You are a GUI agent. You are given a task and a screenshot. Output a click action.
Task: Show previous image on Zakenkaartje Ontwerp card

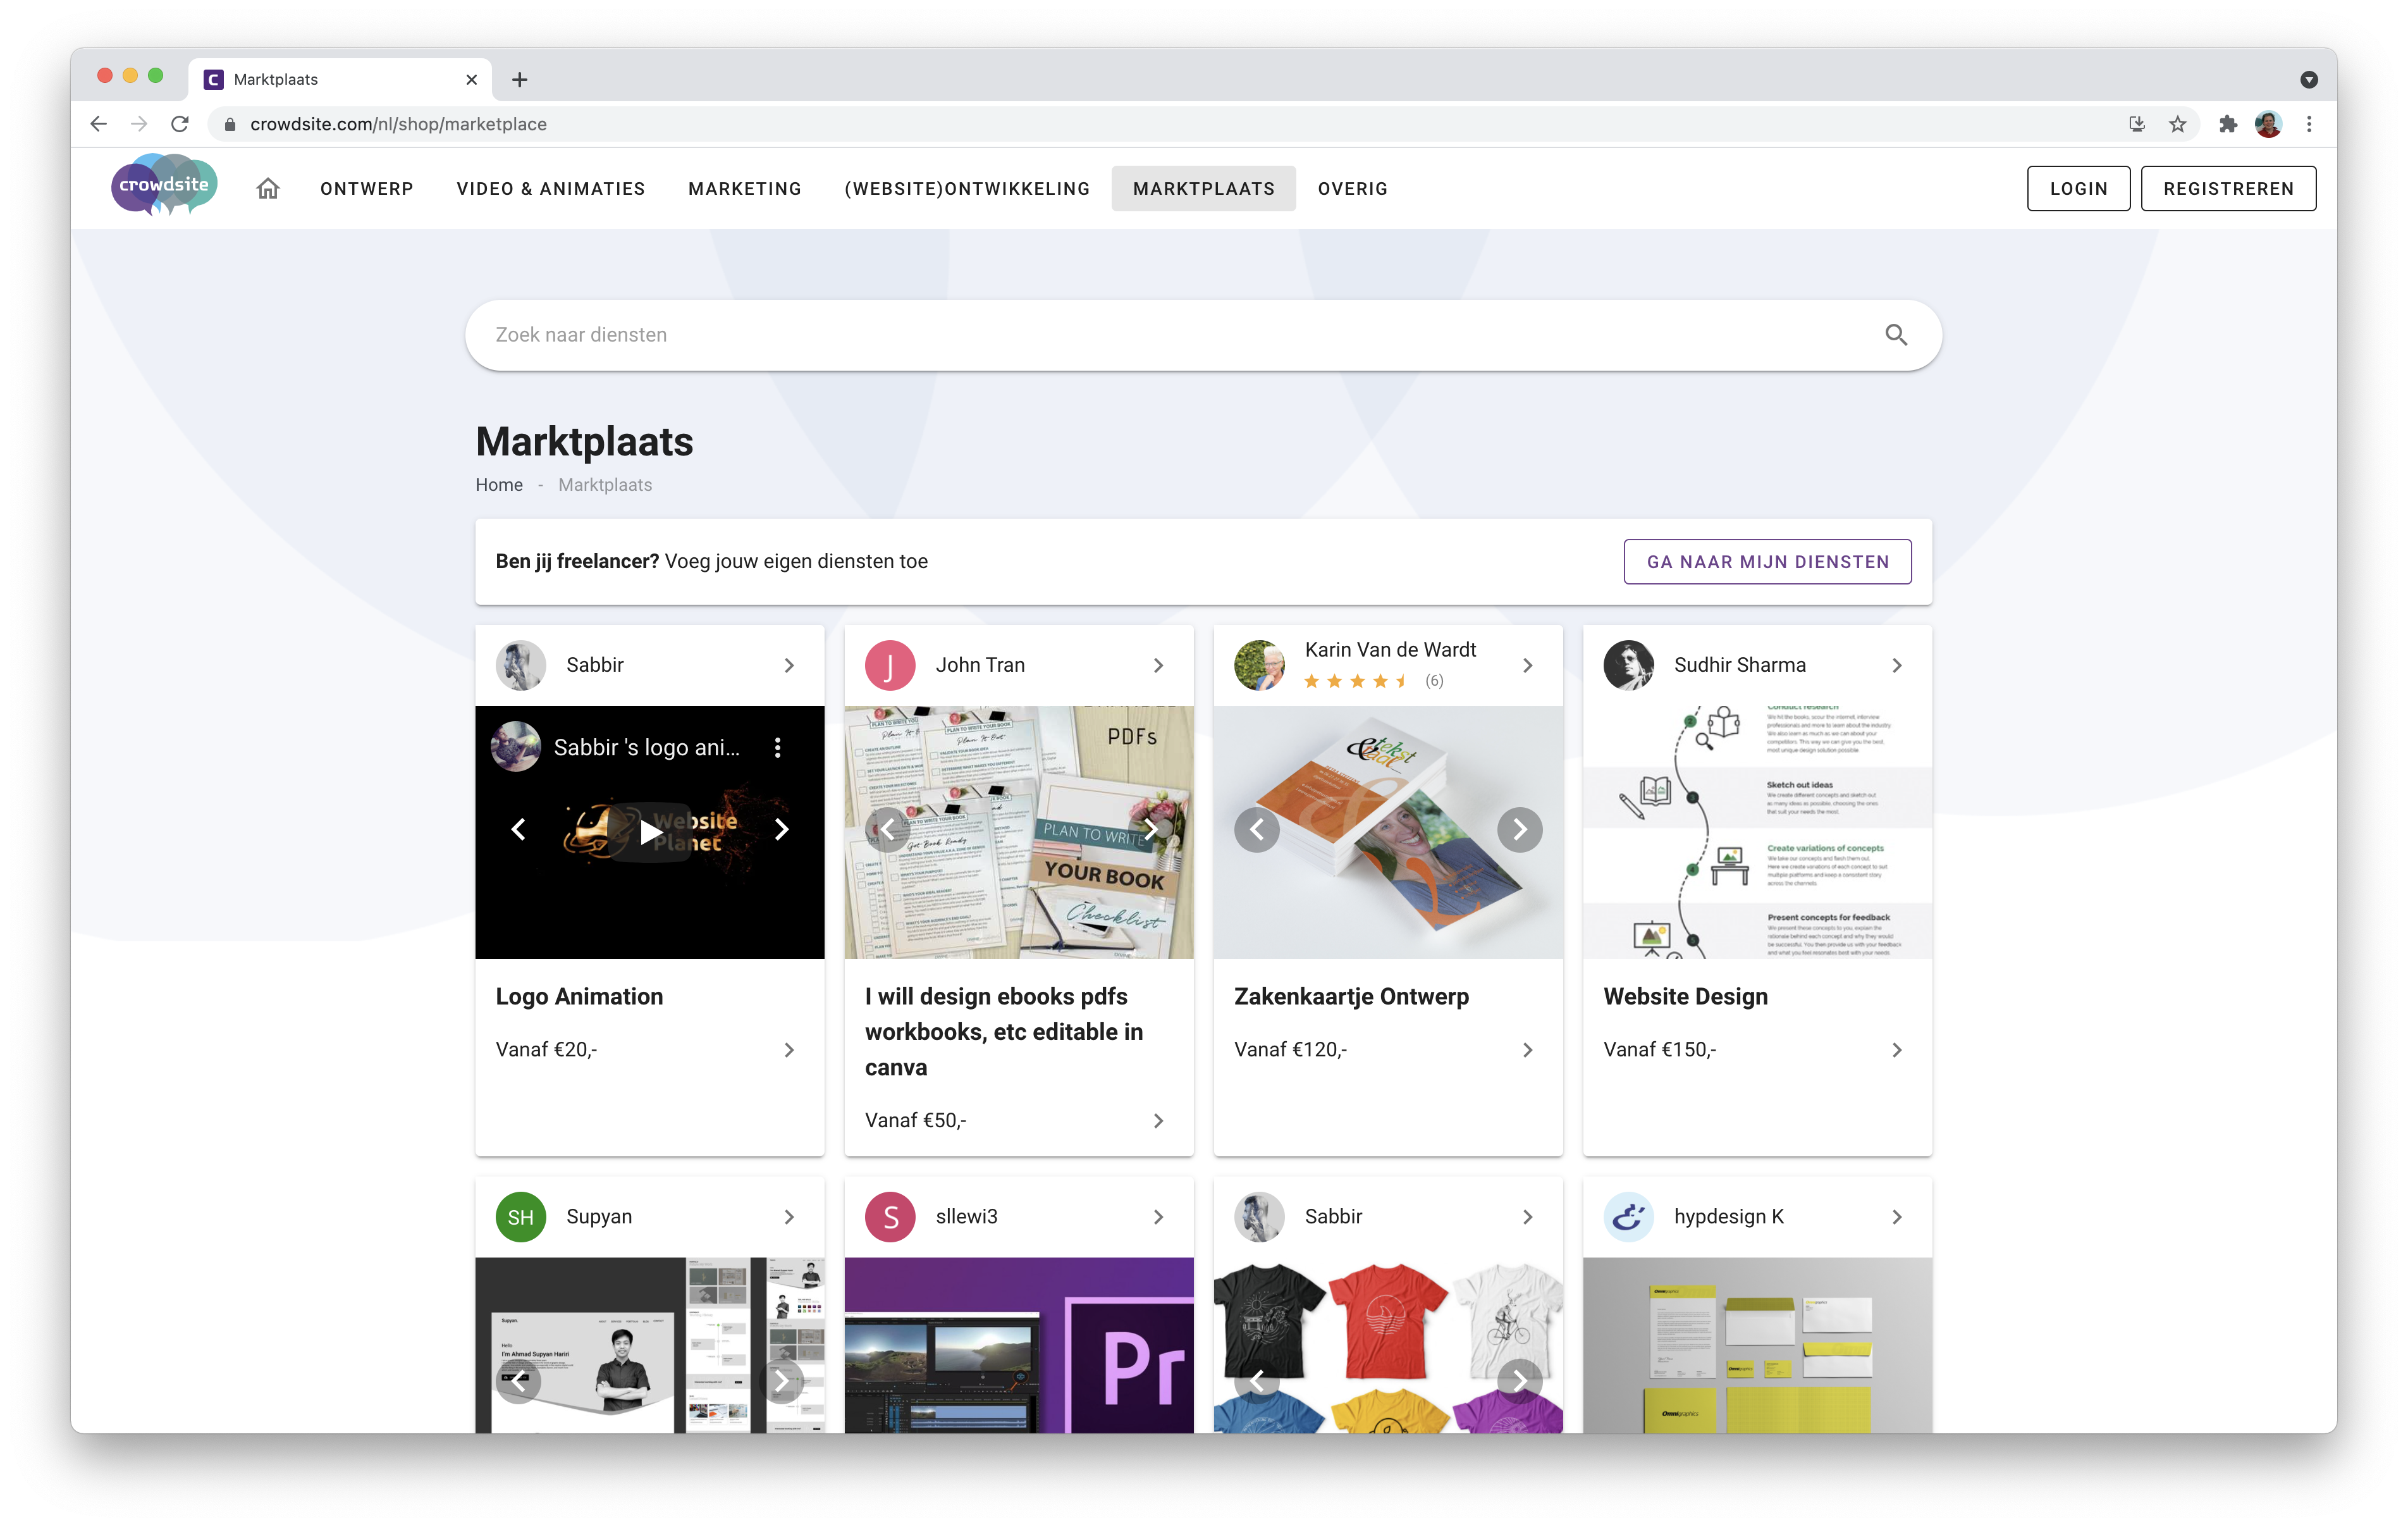(1257, 829)
